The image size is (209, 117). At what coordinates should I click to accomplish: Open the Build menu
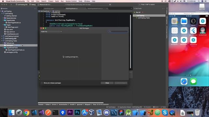click(57, 1)
